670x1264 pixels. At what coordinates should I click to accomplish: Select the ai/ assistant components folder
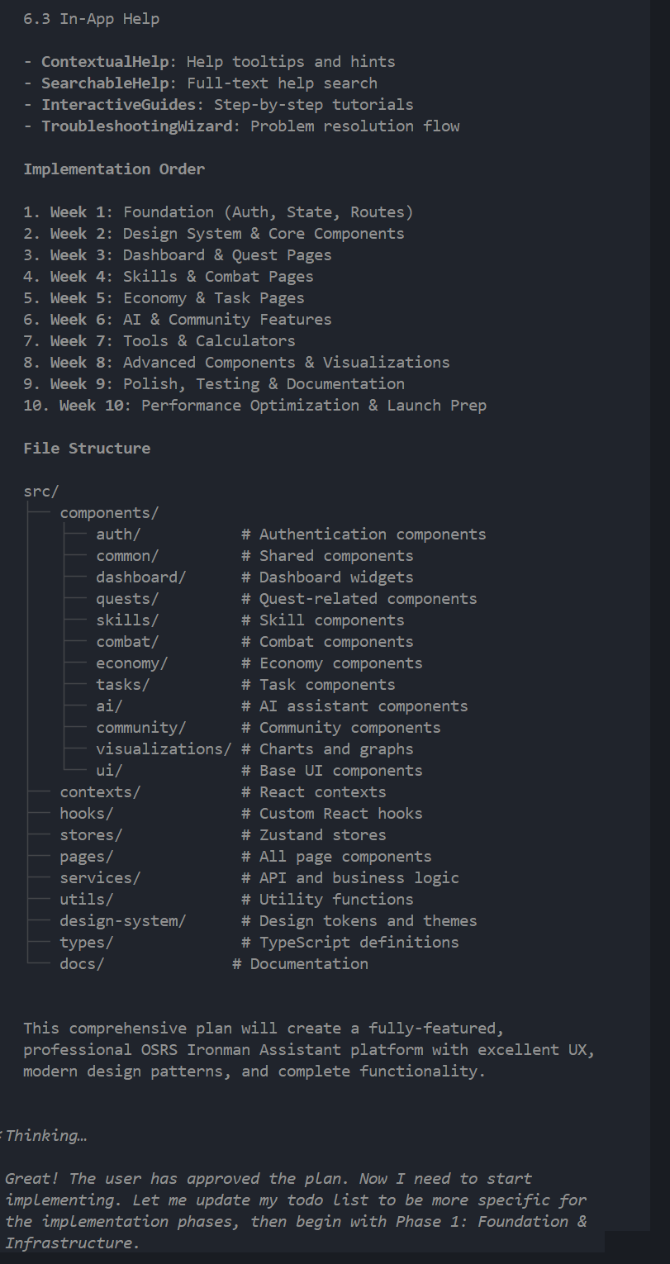(x=108, y=706)
